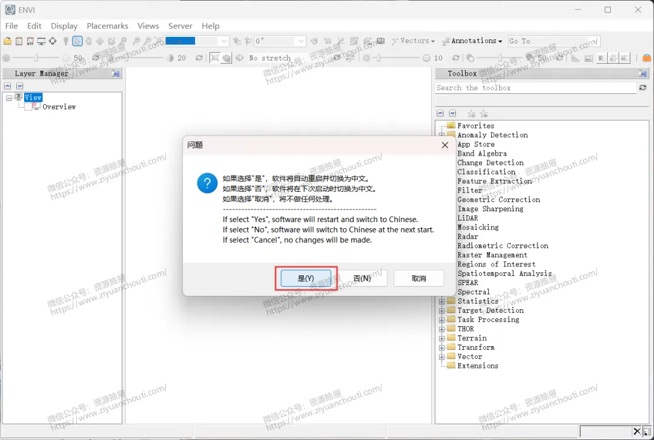654x440 pixels.
Task: Collapse all toolbox folders icon
Action: pyautogui.click(x=440, y=113)
